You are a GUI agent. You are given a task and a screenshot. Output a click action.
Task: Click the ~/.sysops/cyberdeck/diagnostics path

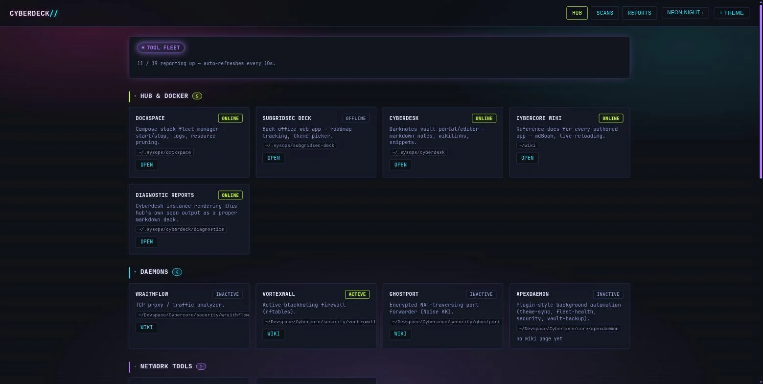click(x=181, y=229)
